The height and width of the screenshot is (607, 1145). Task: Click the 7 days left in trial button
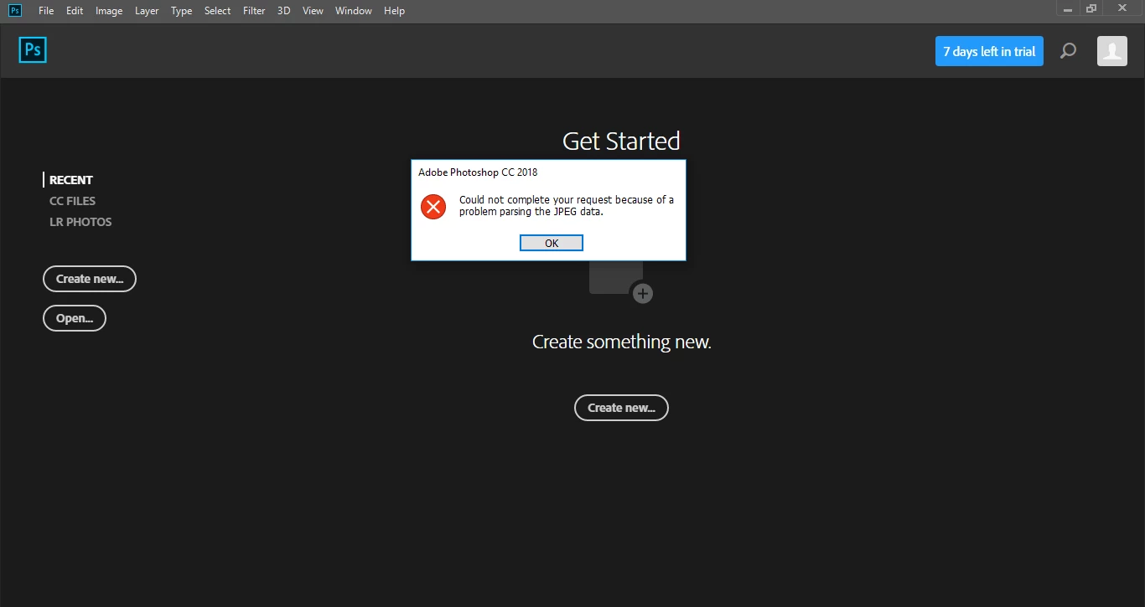989,51
